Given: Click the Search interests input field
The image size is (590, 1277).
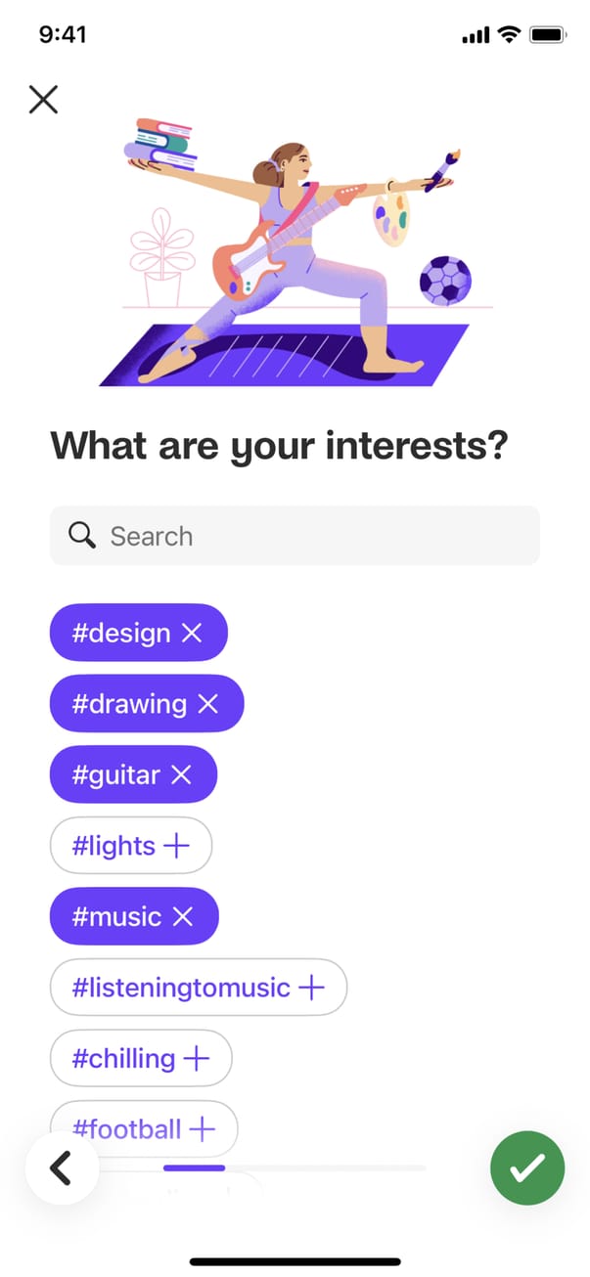Looking at the screenshot, I should [x=313, y=535].
